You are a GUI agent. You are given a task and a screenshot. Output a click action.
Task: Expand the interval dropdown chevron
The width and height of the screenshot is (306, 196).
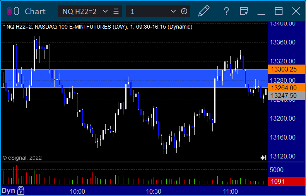(x=173, y=11)
